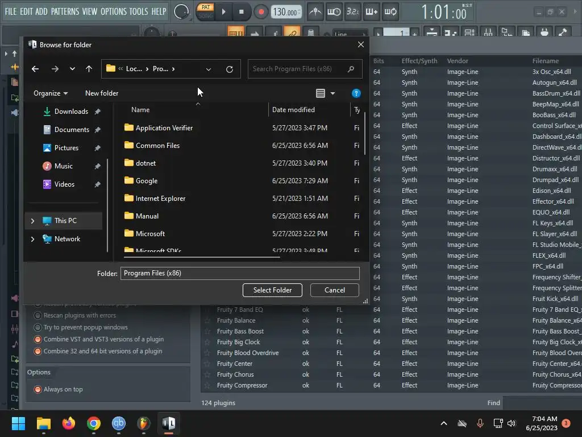This screenshot has height=437, width=582.
Task: Click the Play transport button
Action: [224, 12]
